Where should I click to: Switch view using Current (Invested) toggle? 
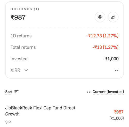[108, 92]
